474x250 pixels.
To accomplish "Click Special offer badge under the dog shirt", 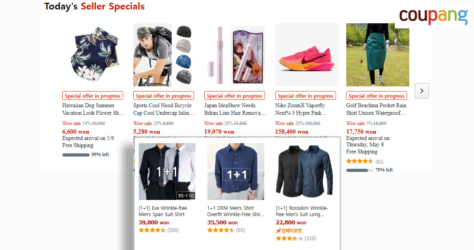I will pyautogui.click(x=93, y=96).
